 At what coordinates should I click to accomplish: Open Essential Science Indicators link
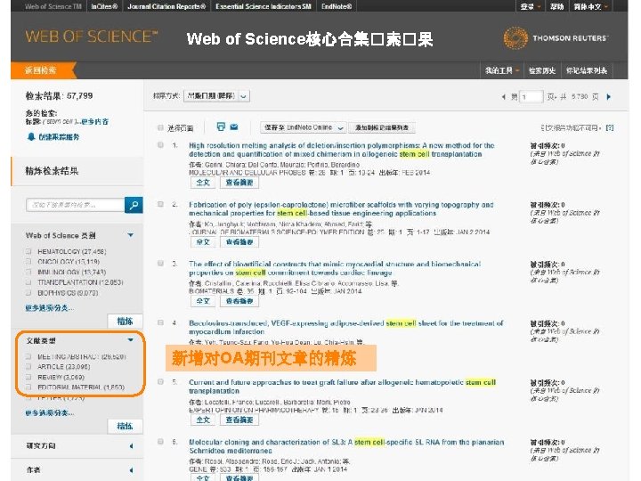264,6
